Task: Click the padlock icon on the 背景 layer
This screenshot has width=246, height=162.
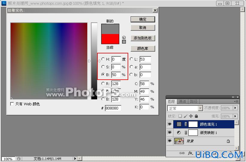Action: coord(228,141)
